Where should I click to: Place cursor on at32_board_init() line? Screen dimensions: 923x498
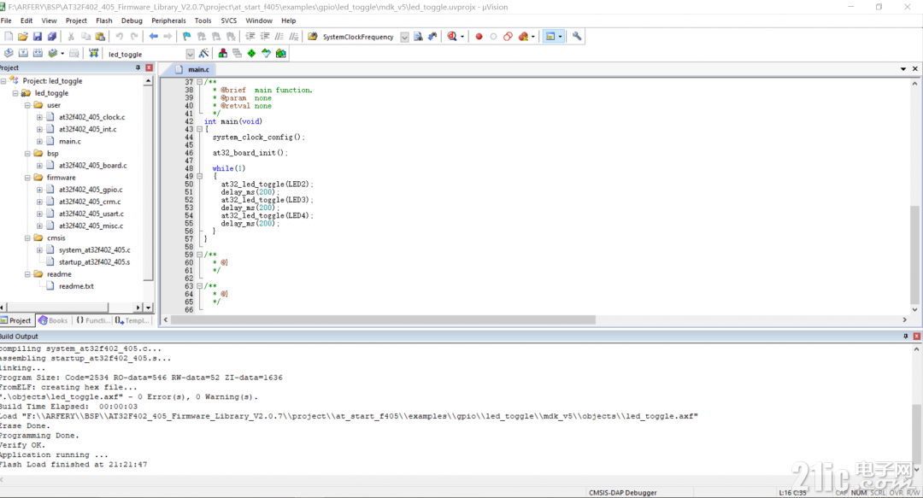(x=250, y=152)
